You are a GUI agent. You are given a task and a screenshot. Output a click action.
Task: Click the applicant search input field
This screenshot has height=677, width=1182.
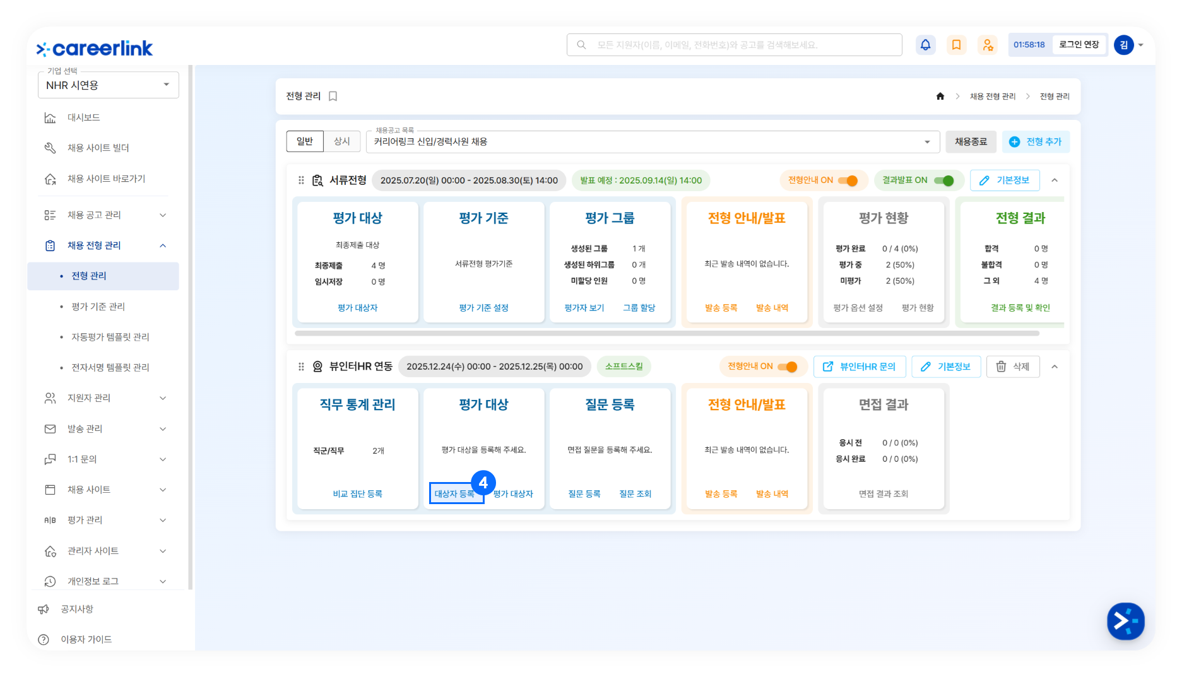pos(734,45)
